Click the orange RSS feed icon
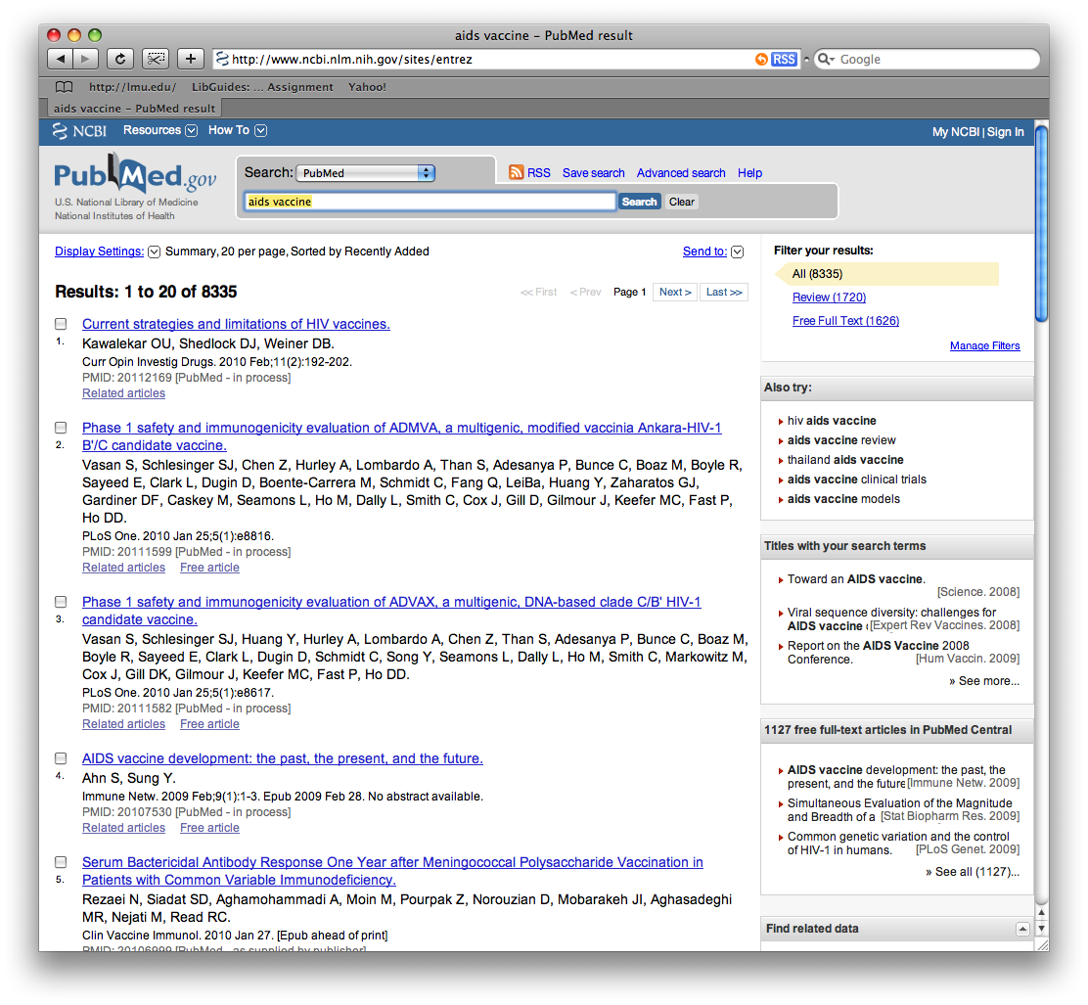 [517, 173]
